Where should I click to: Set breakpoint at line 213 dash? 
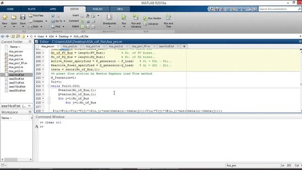[x=43, y=90]
